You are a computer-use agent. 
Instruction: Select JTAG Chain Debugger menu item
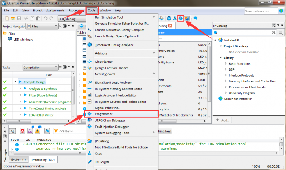click(x=122, y=120)
